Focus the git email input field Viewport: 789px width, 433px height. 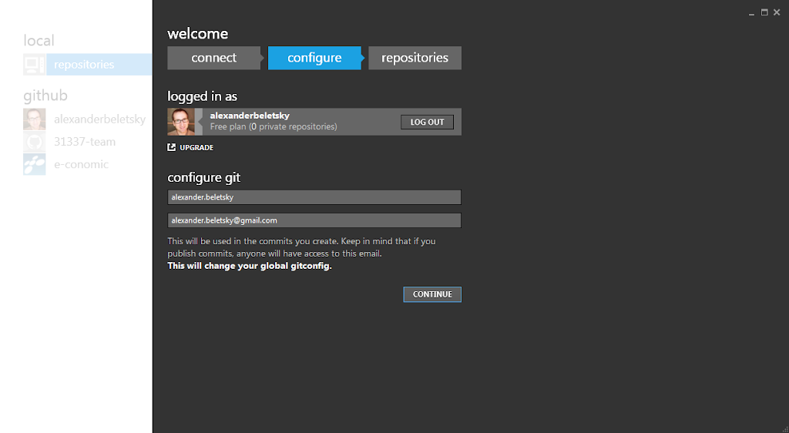[x=314, y=220]
